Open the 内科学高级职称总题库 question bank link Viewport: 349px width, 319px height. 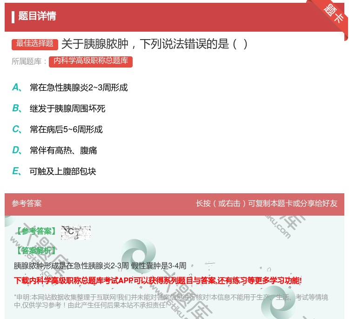click(91, 61)
